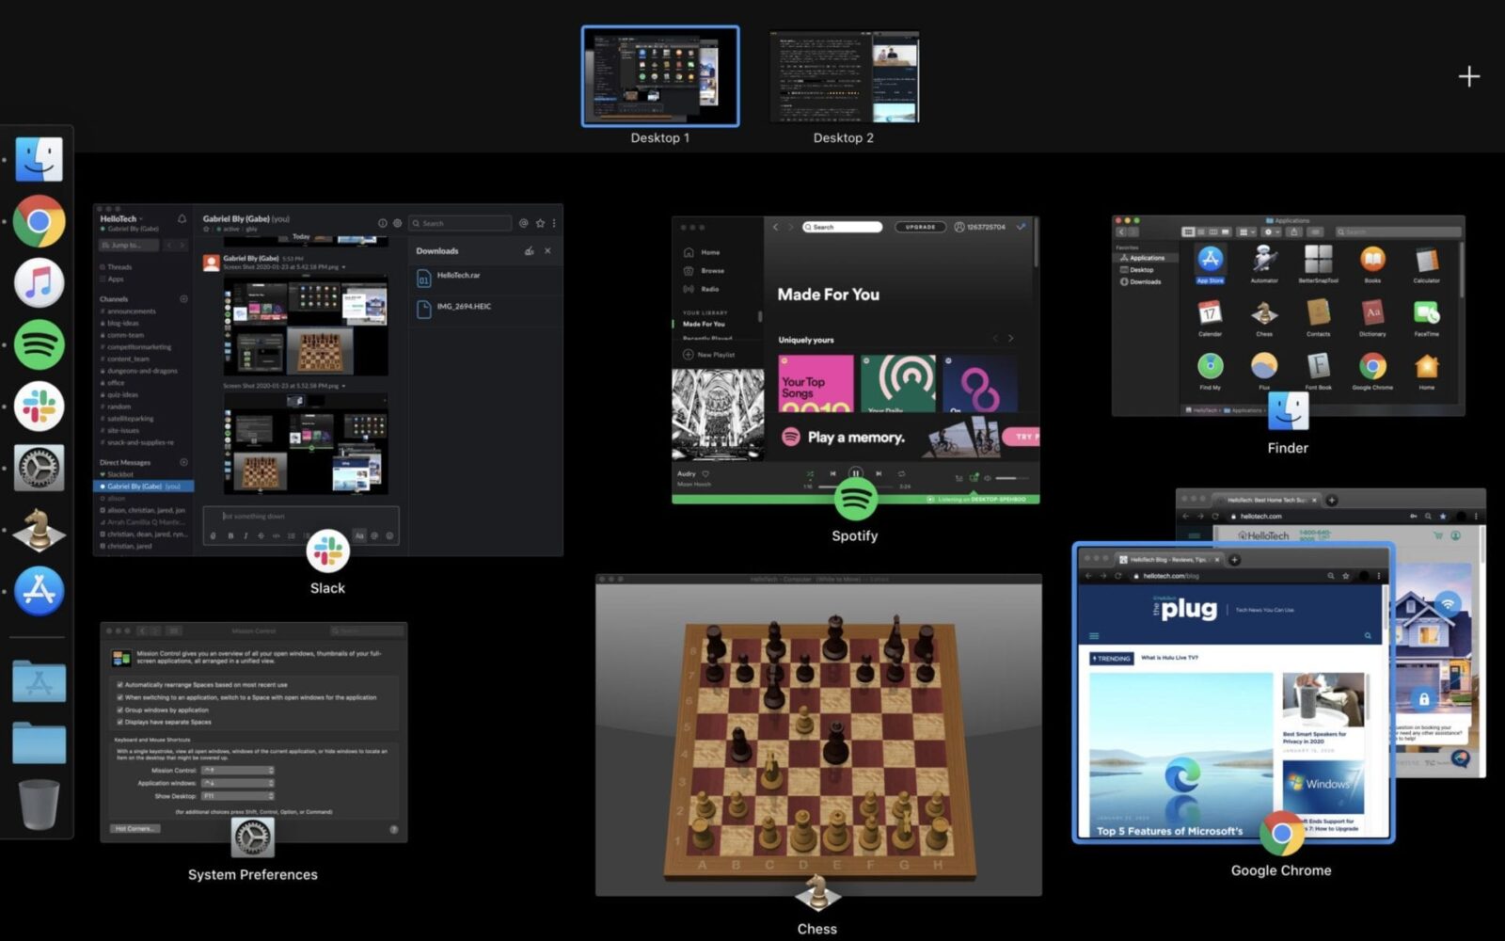This screenshot has height=941, width=1505.
Task: Click the Chrome icon in the Dock
Action: [39, 221]
